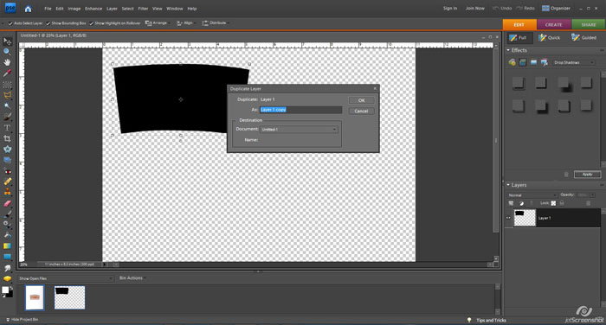Toggle Show Bounding Box checkbox
The height and width of the screenshot is (325, 606).
coord(48,23)
